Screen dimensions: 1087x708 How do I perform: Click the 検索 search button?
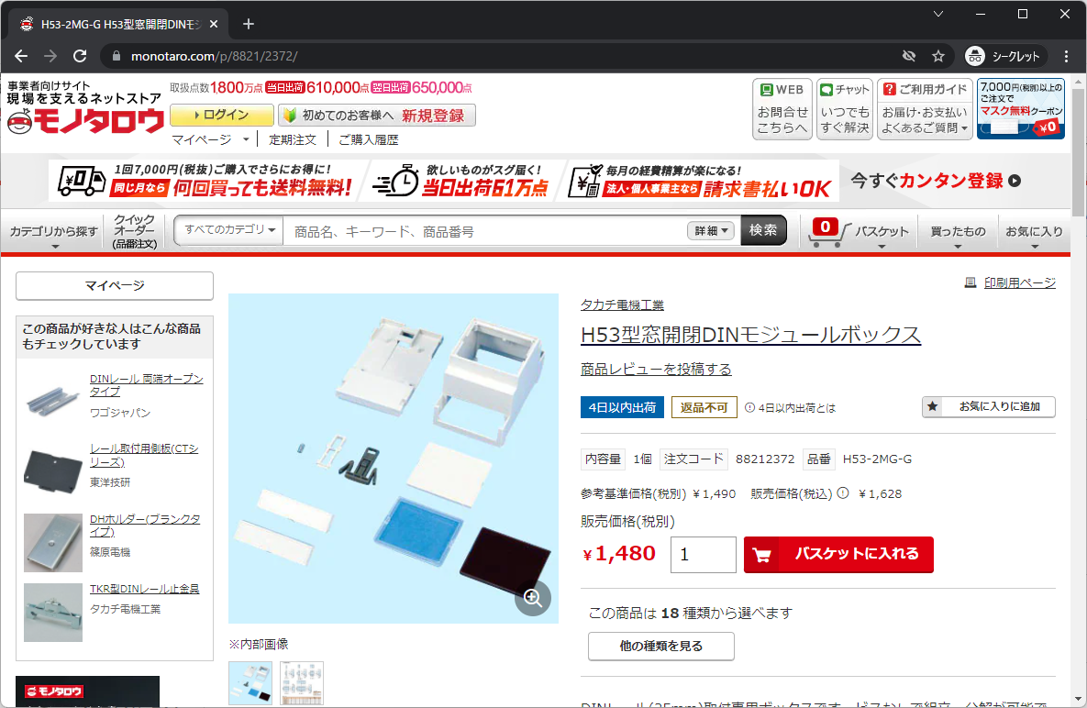763,230
